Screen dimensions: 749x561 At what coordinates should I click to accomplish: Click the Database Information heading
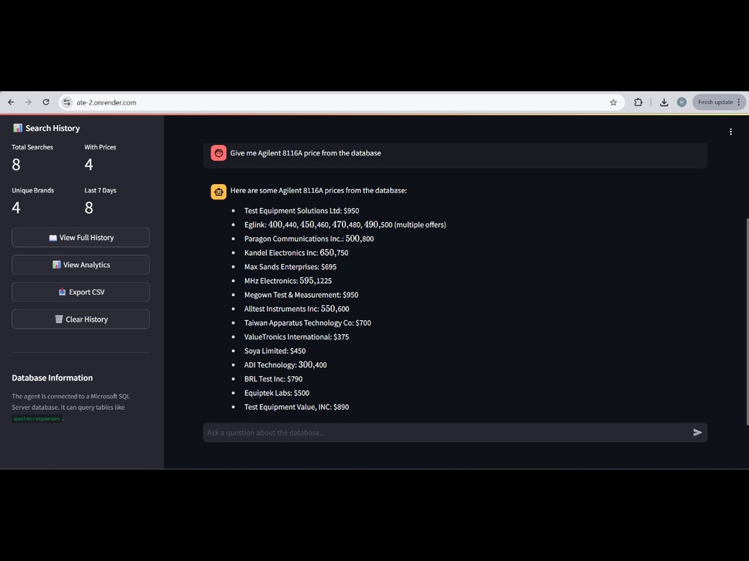click(x=52, y=378)
